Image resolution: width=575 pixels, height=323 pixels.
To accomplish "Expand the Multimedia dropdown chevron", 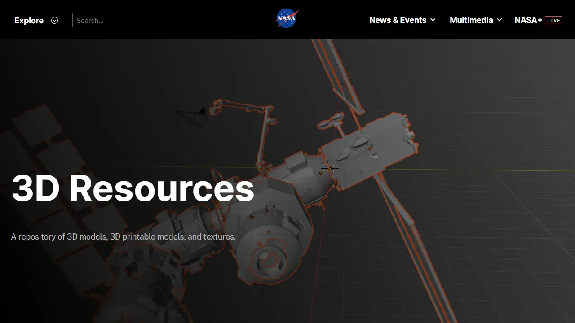I will (x=499, y=20).
